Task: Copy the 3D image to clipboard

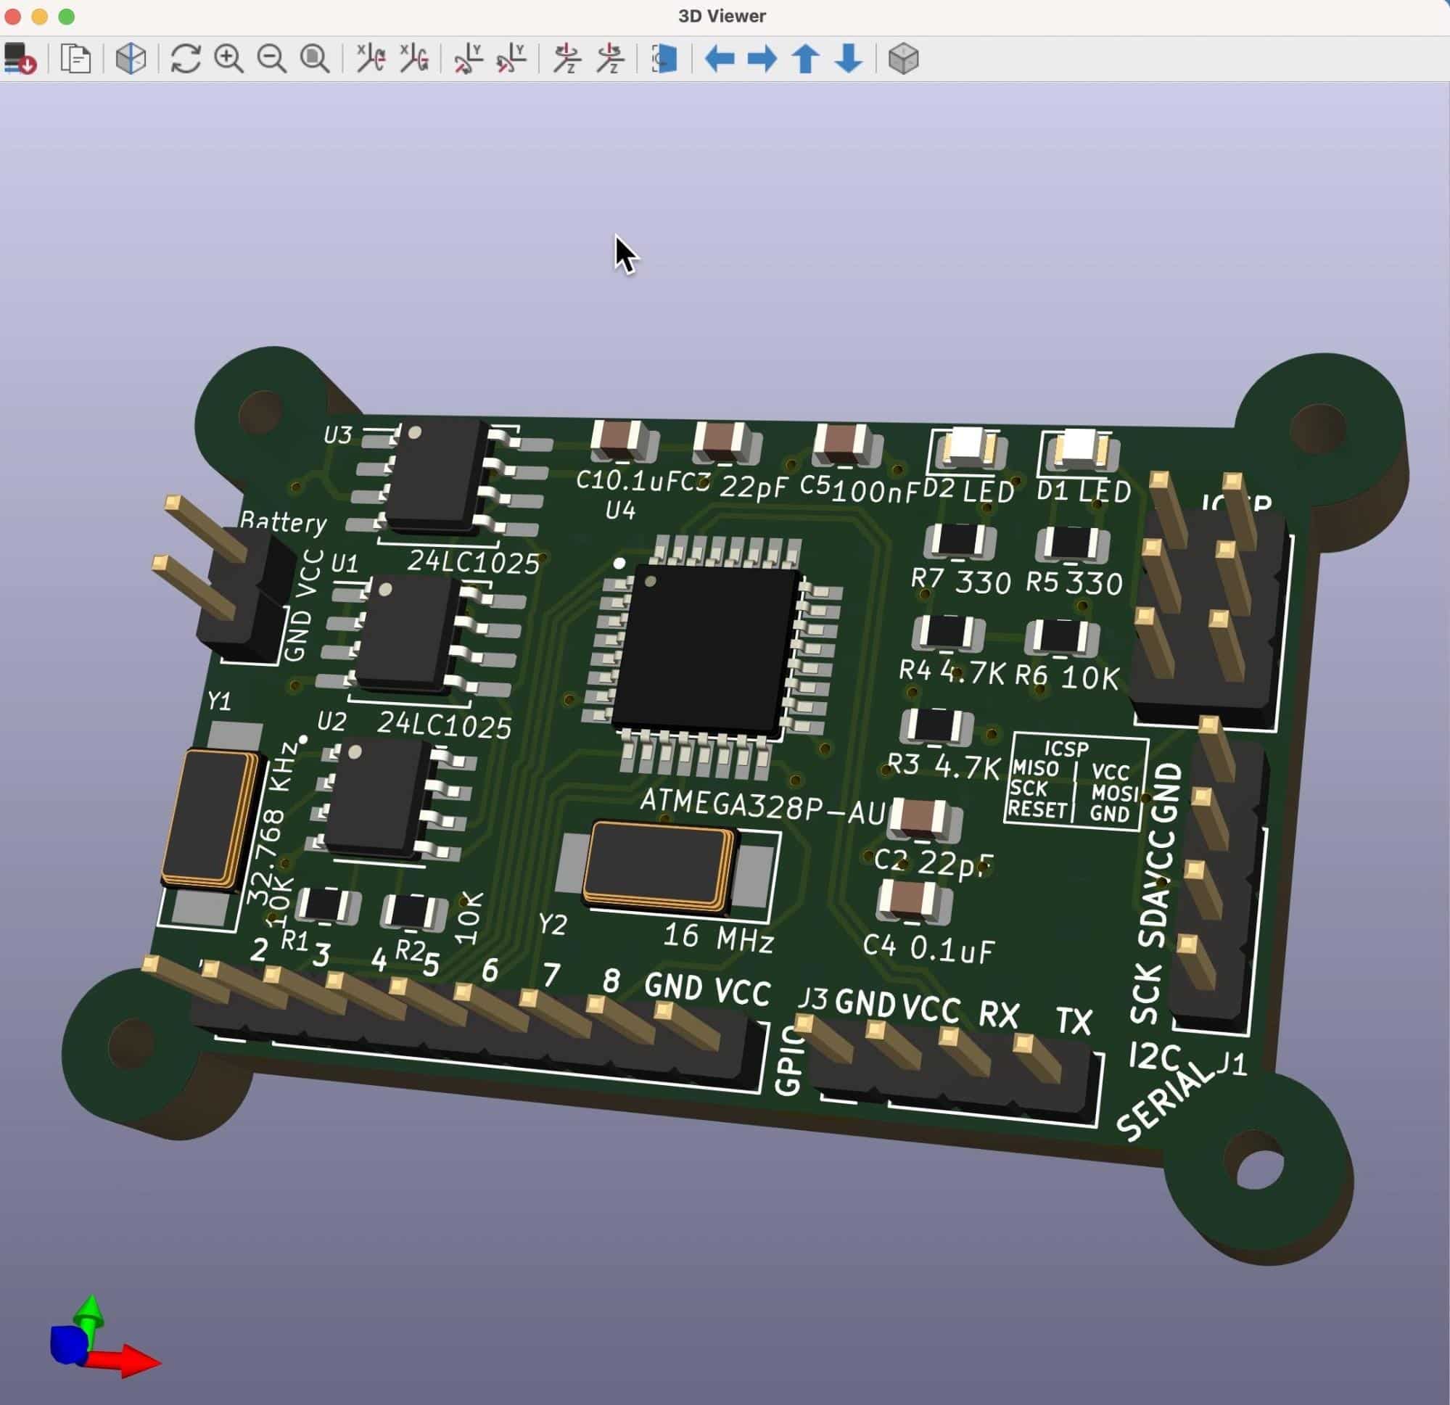Action: click(75, 59)
